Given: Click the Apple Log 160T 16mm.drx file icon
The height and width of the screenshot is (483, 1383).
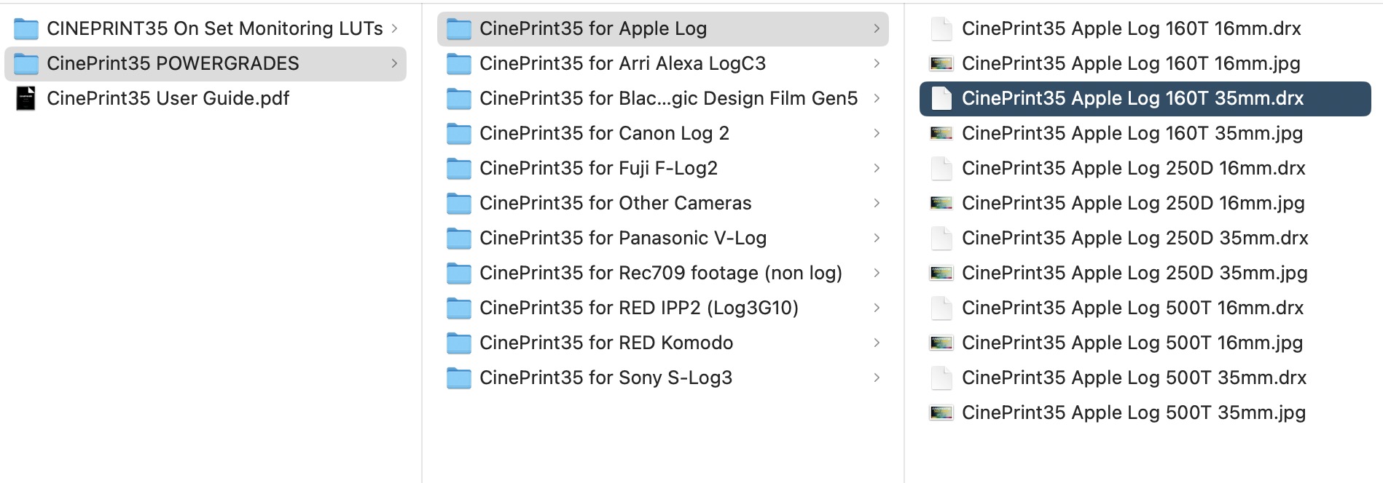Looking at the screenshot, I should [x=941, y=28].
